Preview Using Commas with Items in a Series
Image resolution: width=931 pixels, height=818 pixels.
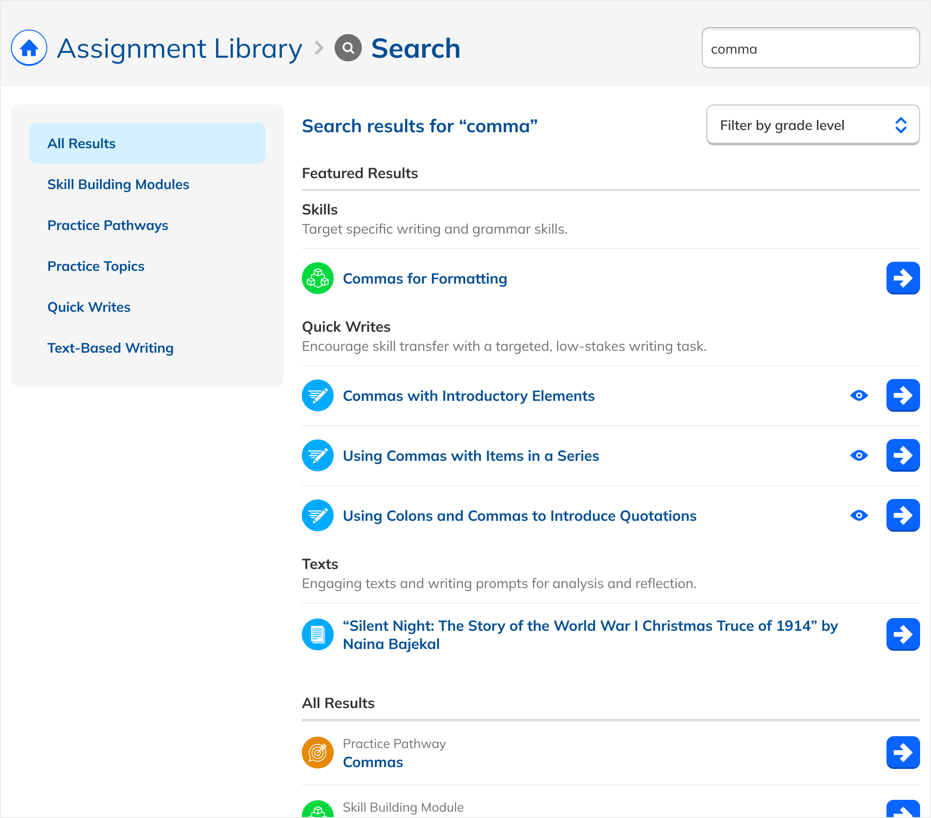point(859,455)
